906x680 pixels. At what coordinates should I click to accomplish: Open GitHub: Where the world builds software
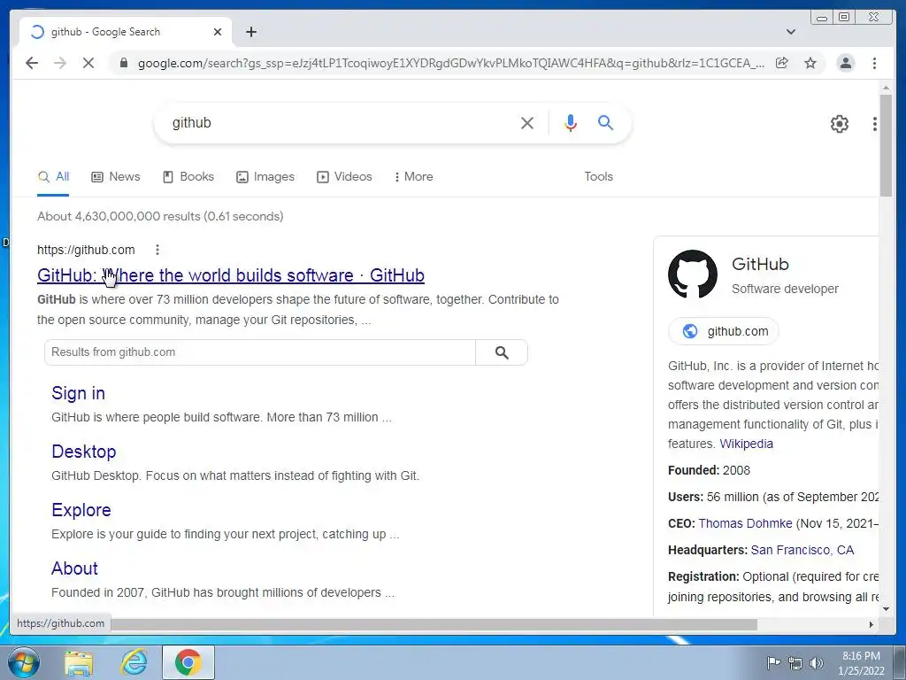pyautogui.click(x=231, y=275)
